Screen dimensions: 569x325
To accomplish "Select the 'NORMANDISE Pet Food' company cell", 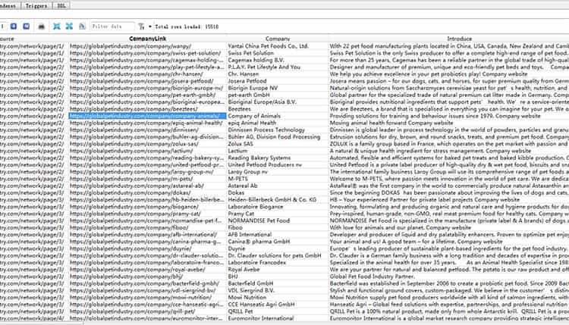I will [278, 220].
